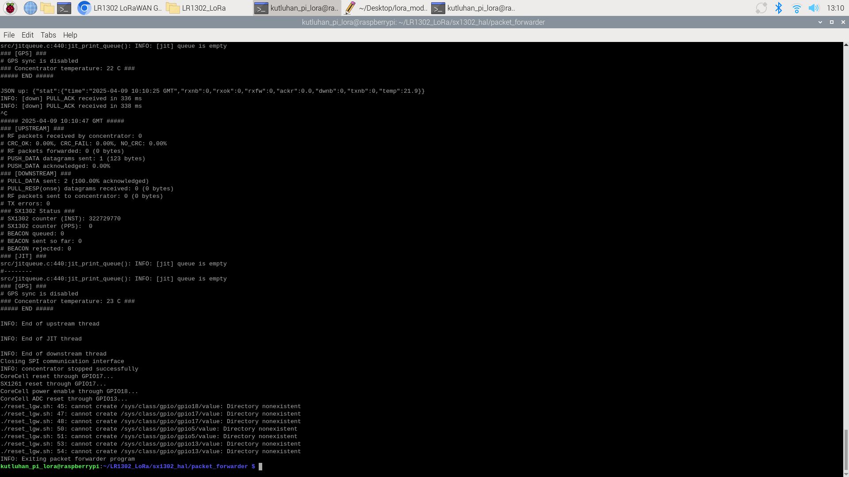The height and width of the screenshot is (477, 849).
Task: Click 'PULL_ACK received in 338 ms' line
Action: [x=71, y=106]
